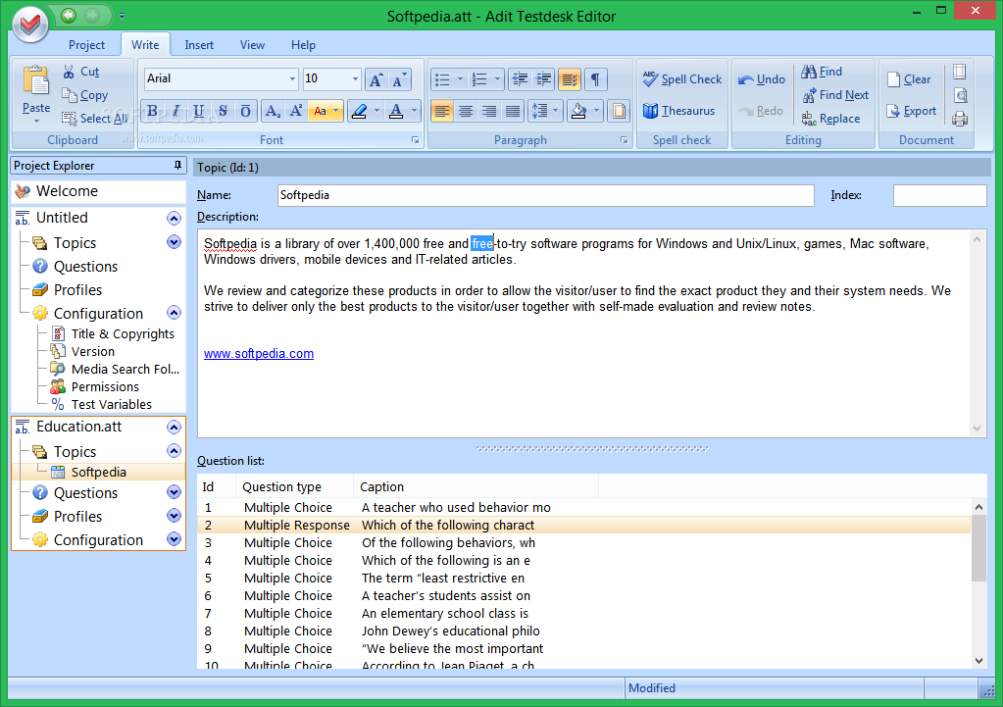
Task: Click the page border icon in Paragraph group
Action: (619, 112)
